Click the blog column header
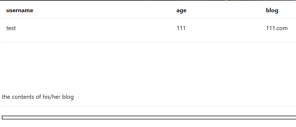The image size is (296, 127). coord(272,10)
